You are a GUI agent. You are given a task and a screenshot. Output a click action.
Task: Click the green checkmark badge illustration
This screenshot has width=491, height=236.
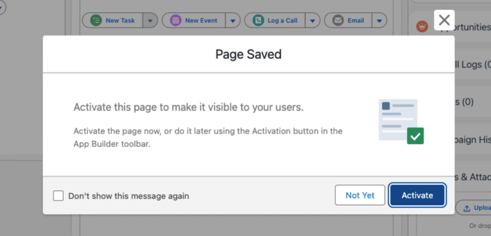(x=416, y=136)
